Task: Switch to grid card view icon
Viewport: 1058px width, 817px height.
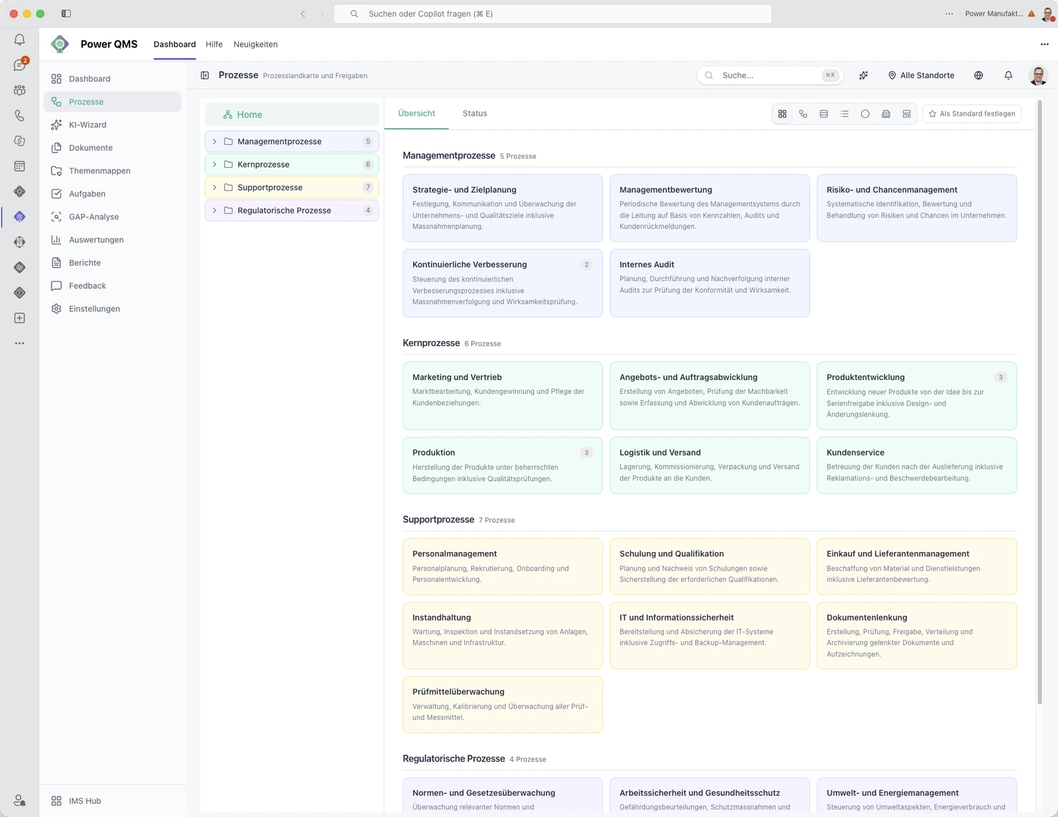Action: click(782, 114)
